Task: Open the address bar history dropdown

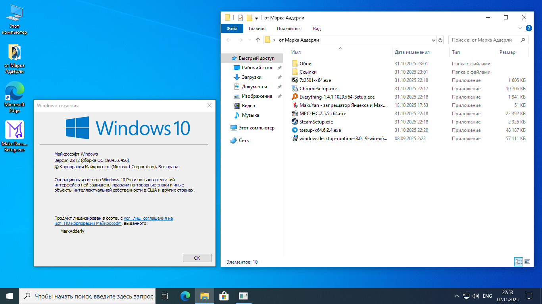Action: click(x=433, y=40)
